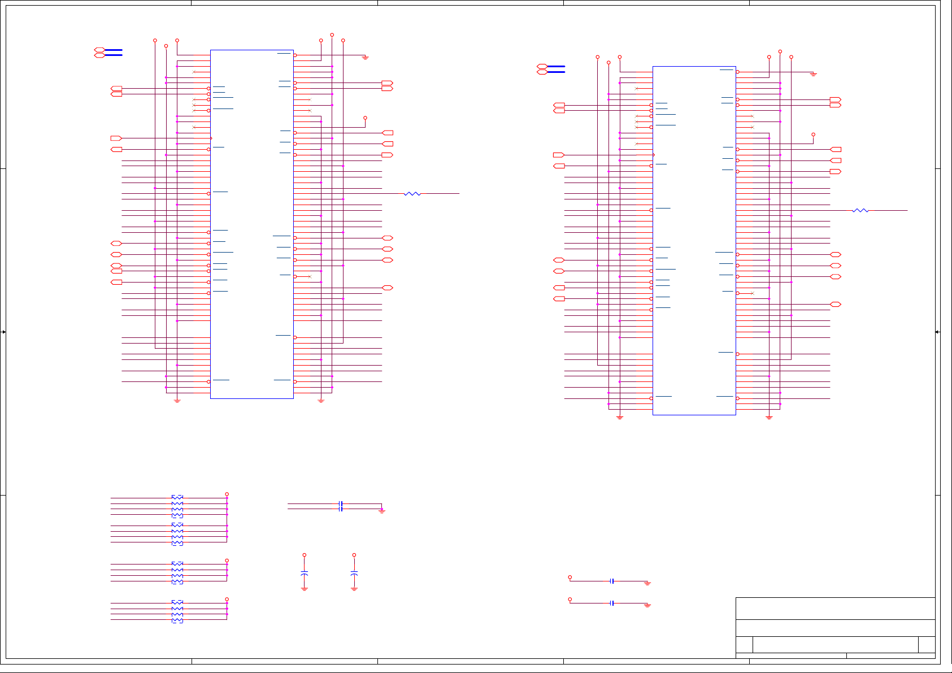Click the ground symbol at the left IC's top-right
Viewport: 952px width, 673px height.
pyautogui.click(x=366, y=58)
